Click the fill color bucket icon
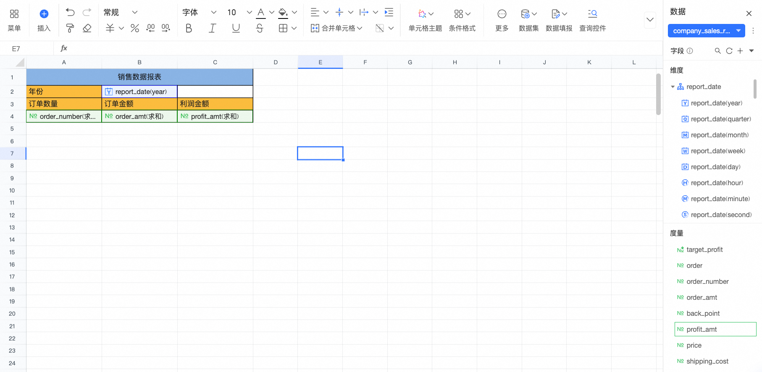Viewport: 762px width, 372px height. [x=283, y=13]
